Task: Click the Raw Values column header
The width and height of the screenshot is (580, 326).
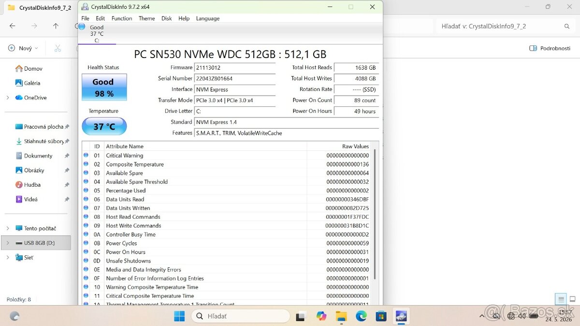Action: [339, 146]
